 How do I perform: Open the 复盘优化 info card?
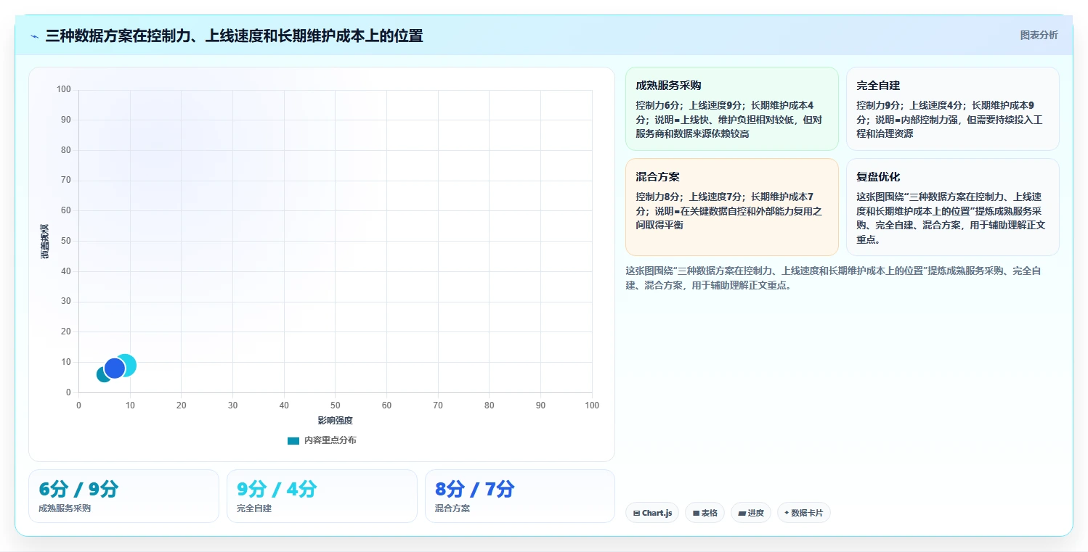(952, 207)
